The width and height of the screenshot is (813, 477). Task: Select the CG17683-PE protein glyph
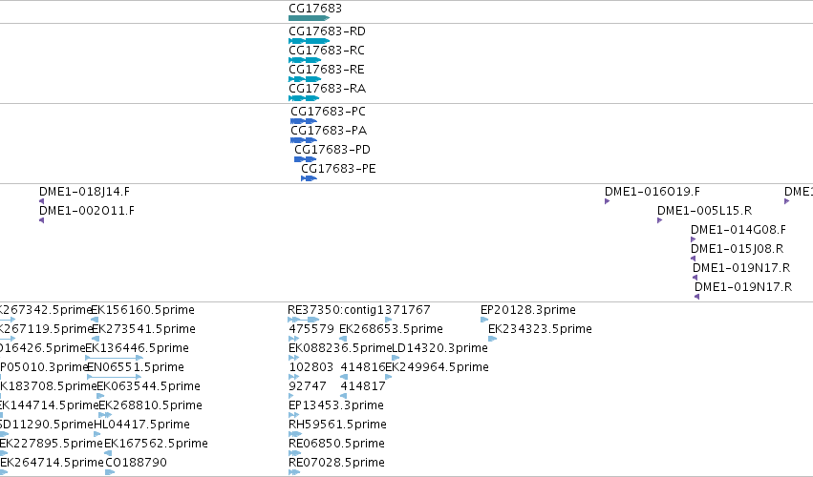click(x=309, y=178)
